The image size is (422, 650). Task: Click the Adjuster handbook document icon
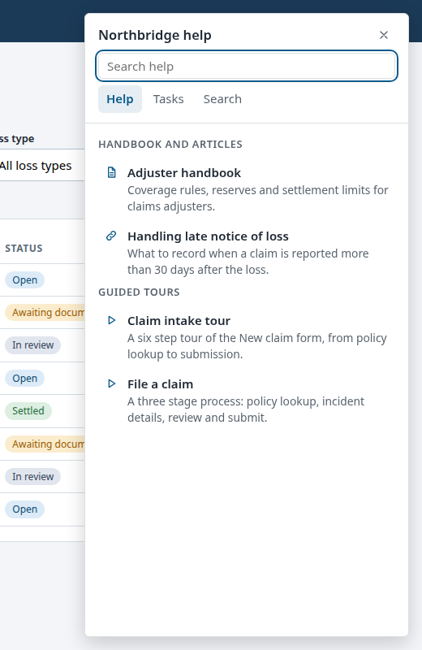[x=111, y=172]
